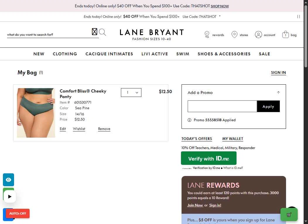Clear search with the X box icon
The width and height of the screenshot is (308, 224).
pos(95,32)
